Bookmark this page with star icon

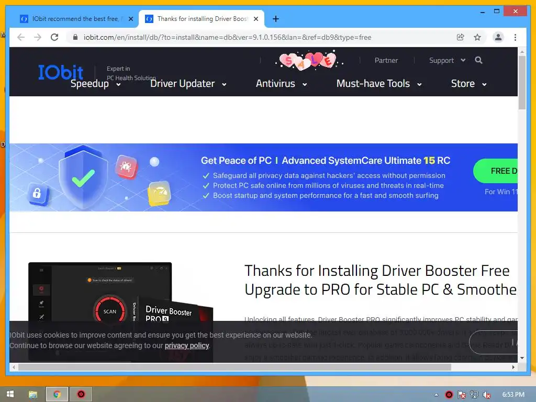[477, 37]
